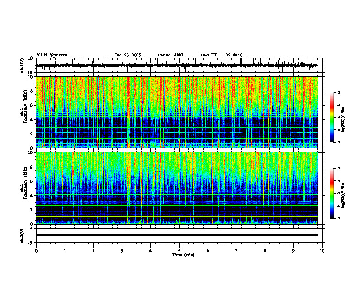The height and width of the screenshot is (281, 363).
Task: Click the ch.2 spectrogram panel
Action: [x=176, y=188]
